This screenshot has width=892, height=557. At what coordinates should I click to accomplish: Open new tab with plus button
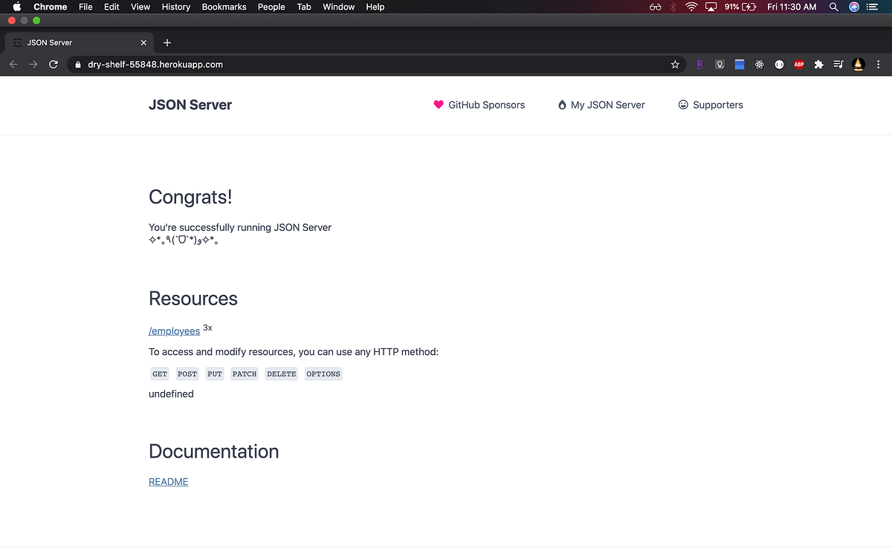tap(167, 42)
